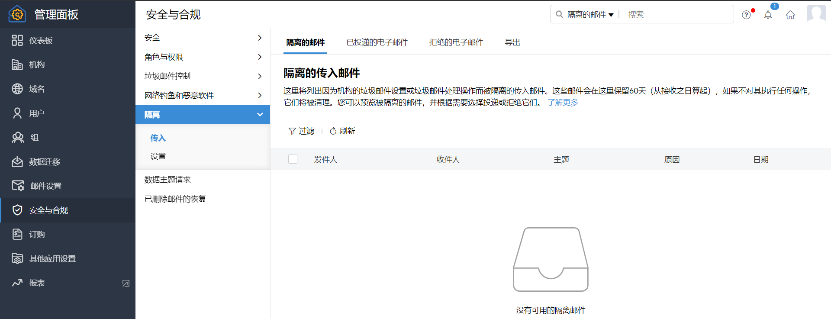Switch to the 已投递的电子邮件 tab
The width and height of the screenshot is (831, 319).
pyautogui.click(x=377, y=42)
